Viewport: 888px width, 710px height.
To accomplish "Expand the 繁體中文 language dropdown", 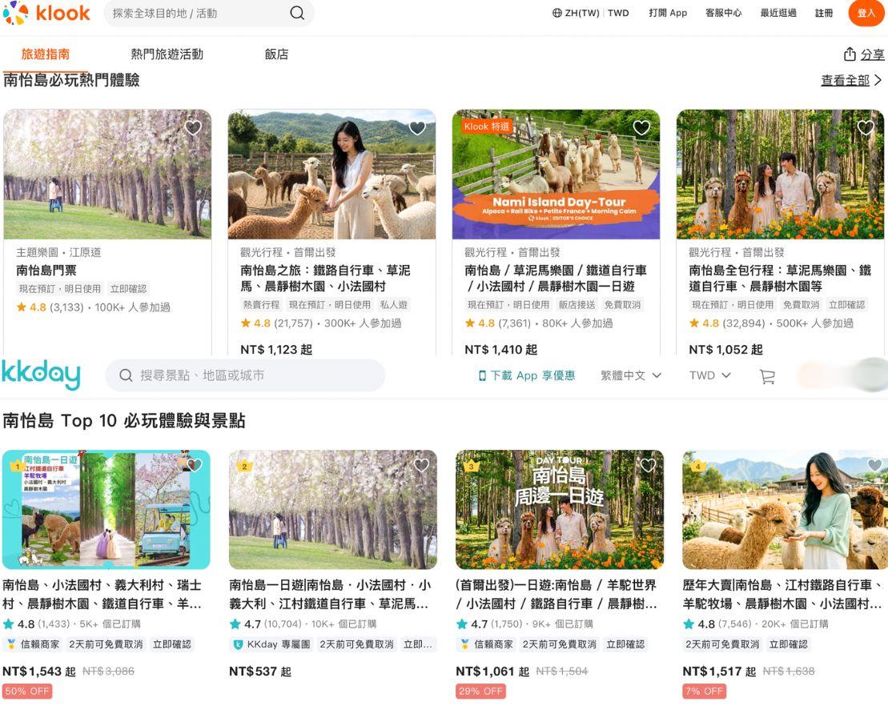I will point(631,375).
